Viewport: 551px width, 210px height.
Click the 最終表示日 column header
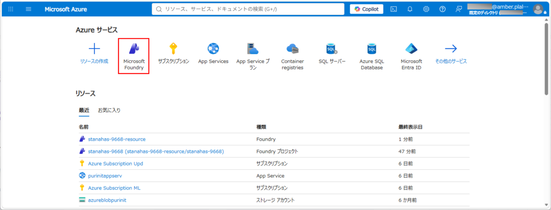pyautogui.click(x=410, y=127)
